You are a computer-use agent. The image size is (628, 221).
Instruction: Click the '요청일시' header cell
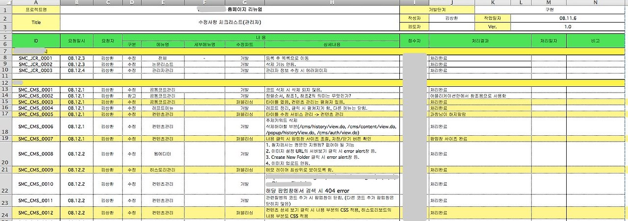[77, 41]
